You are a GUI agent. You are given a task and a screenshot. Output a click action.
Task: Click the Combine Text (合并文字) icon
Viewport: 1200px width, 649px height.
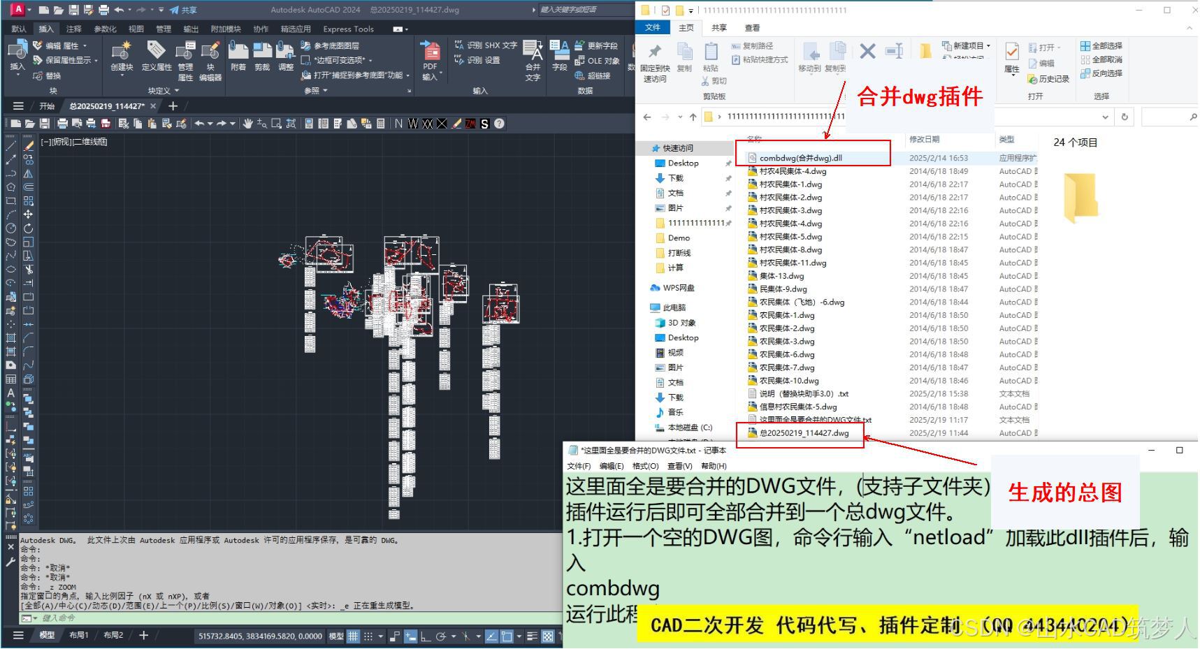tap(533, 50)
